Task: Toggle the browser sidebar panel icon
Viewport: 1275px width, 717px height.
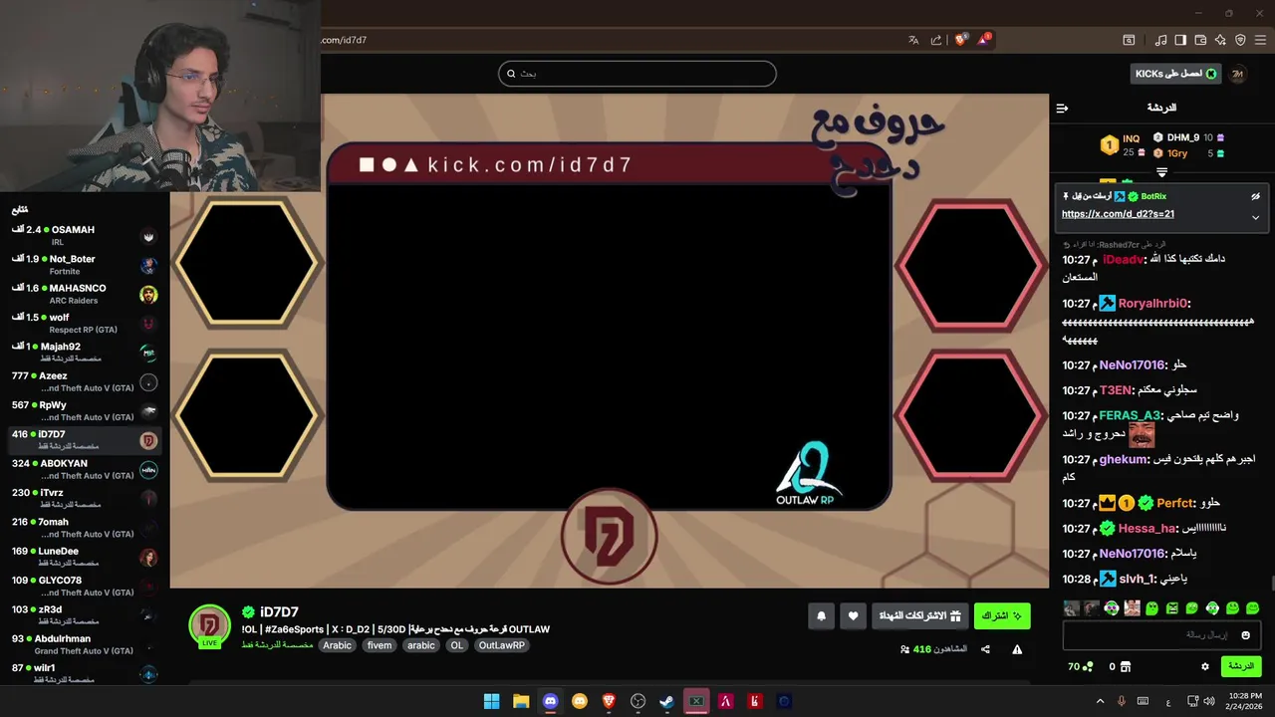Action: click(x=1180, y=40)
